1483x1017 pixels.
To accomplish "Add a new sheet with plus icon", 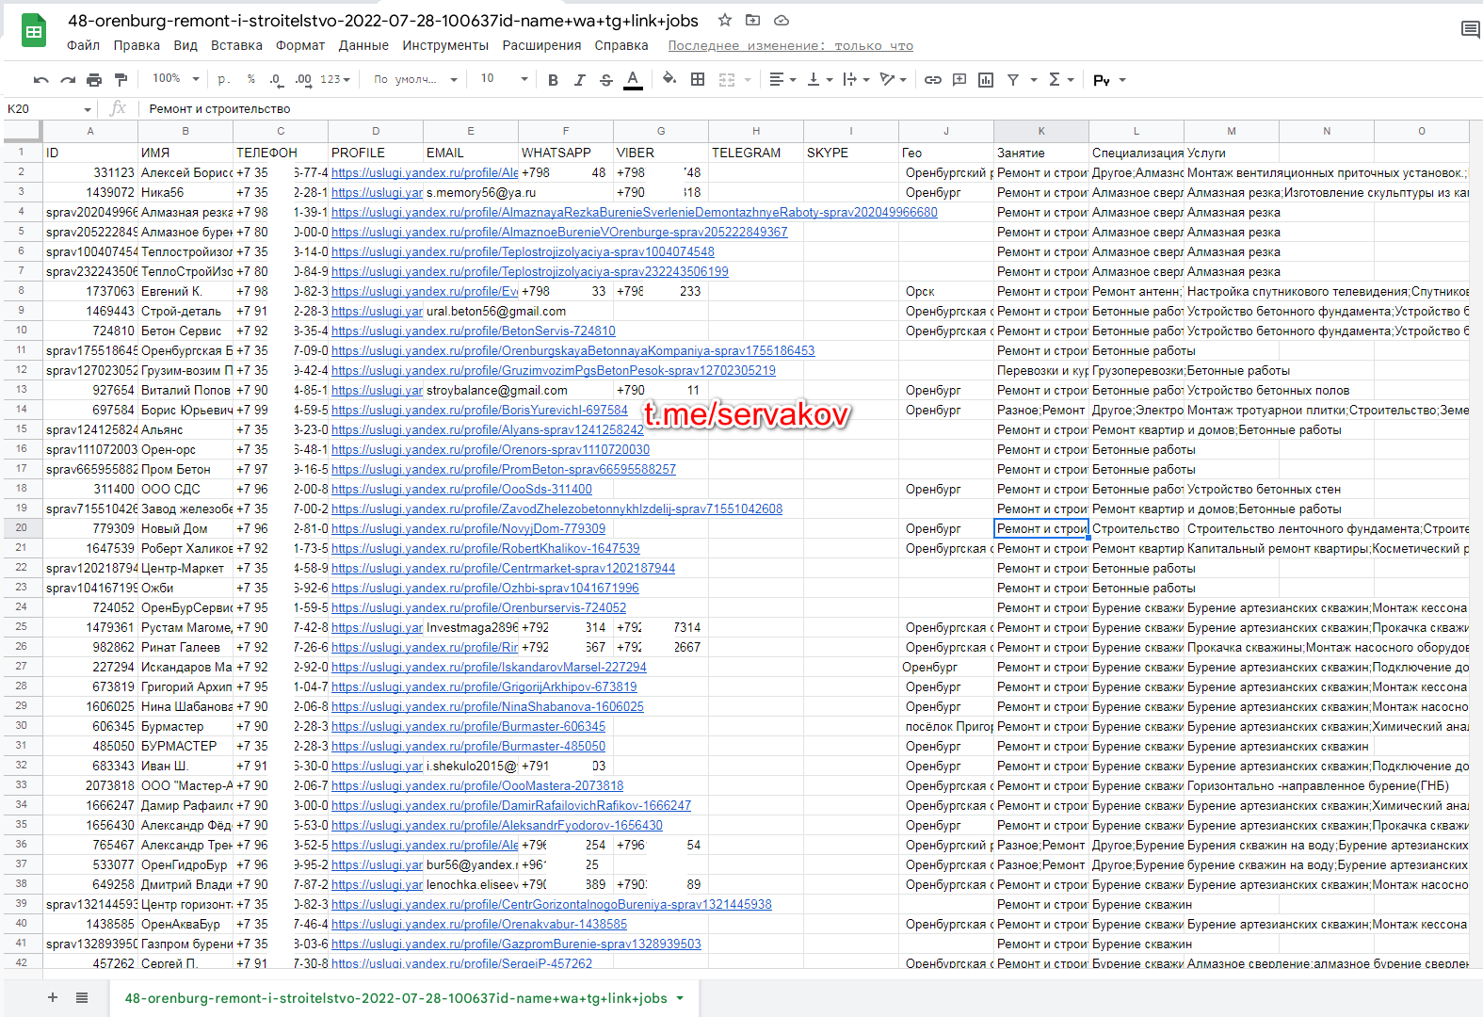I will (53, 997).
